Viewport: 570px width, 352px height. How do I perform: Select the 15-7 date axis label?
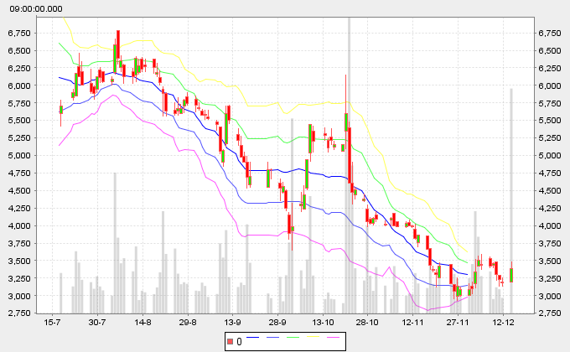coord(52,321)
